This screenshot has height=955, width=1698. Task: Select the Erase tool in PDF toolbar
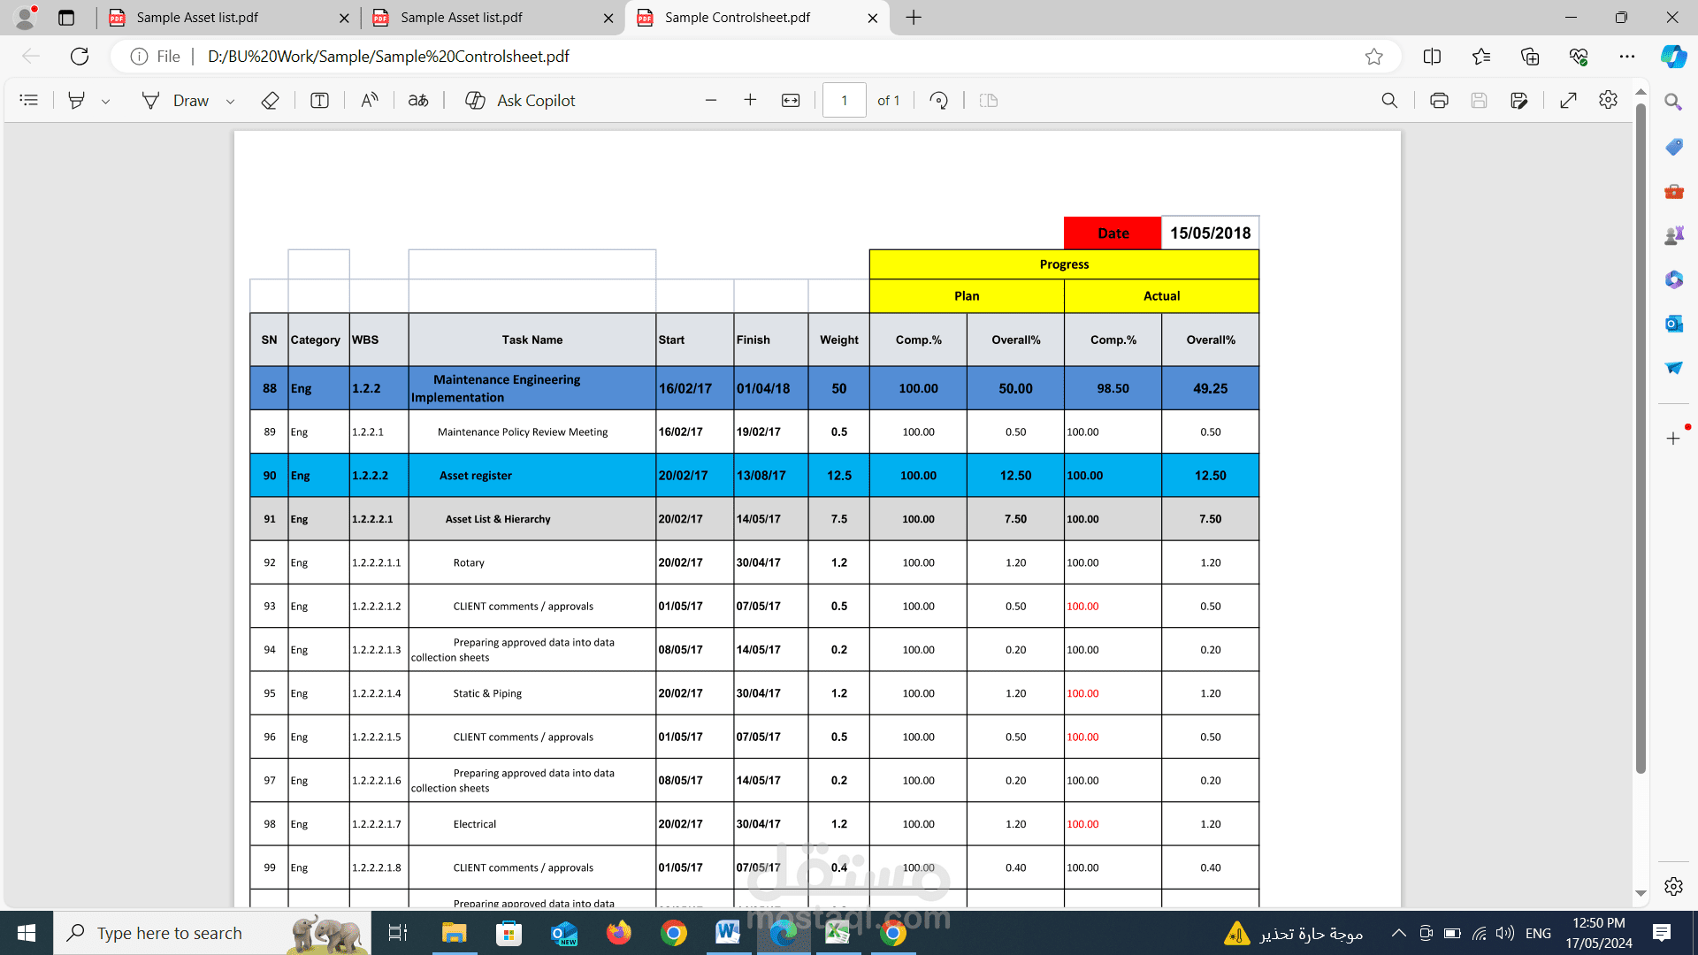[x=271, y=101]
